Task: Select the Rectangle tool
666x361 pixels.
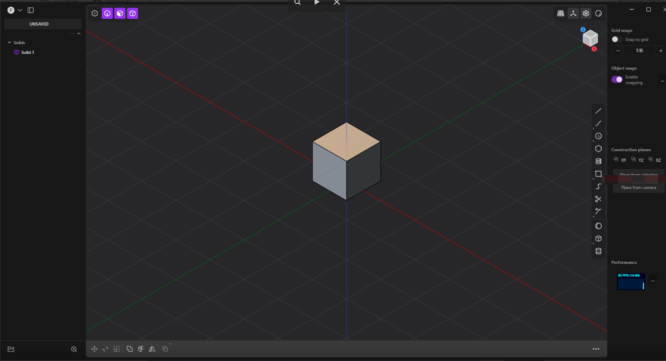Action: (599, 174)
